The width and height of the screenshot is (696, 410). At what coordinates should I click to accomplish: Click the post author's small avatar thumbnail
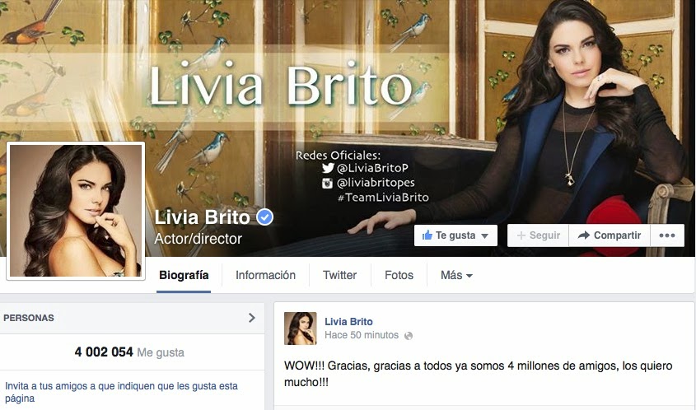(300, 328)
